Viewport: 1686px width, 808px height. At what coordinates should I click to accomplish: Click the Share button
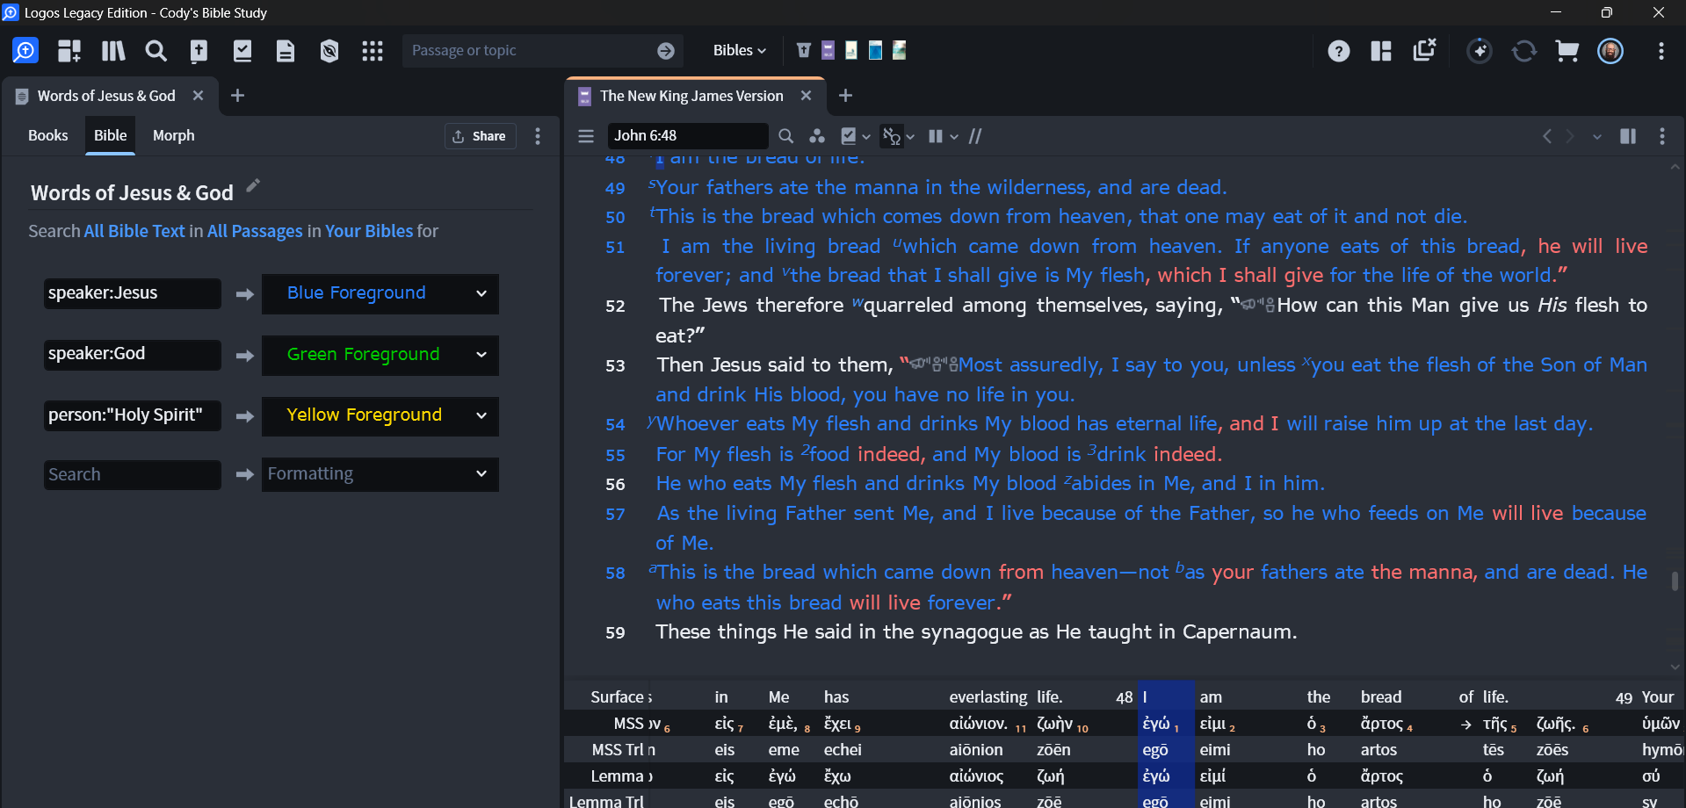[x=480, y=136]
